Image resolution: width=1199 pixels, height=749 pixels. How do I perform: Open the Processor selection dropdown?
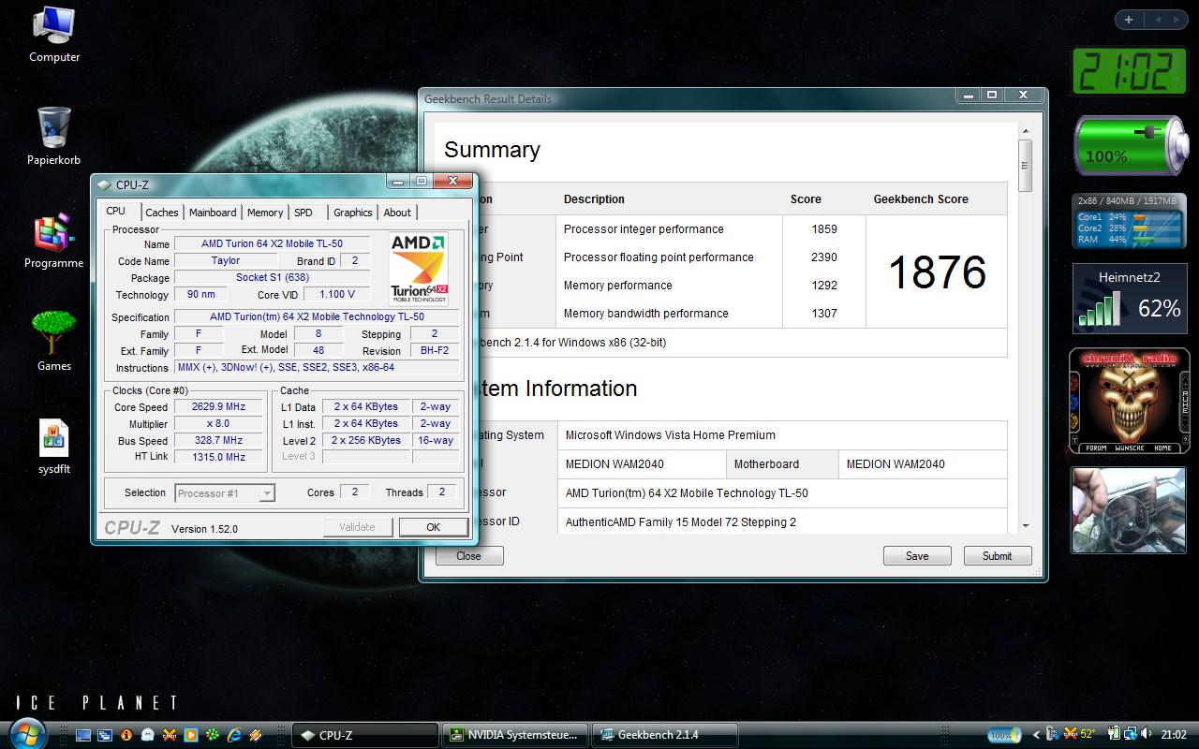267,492
